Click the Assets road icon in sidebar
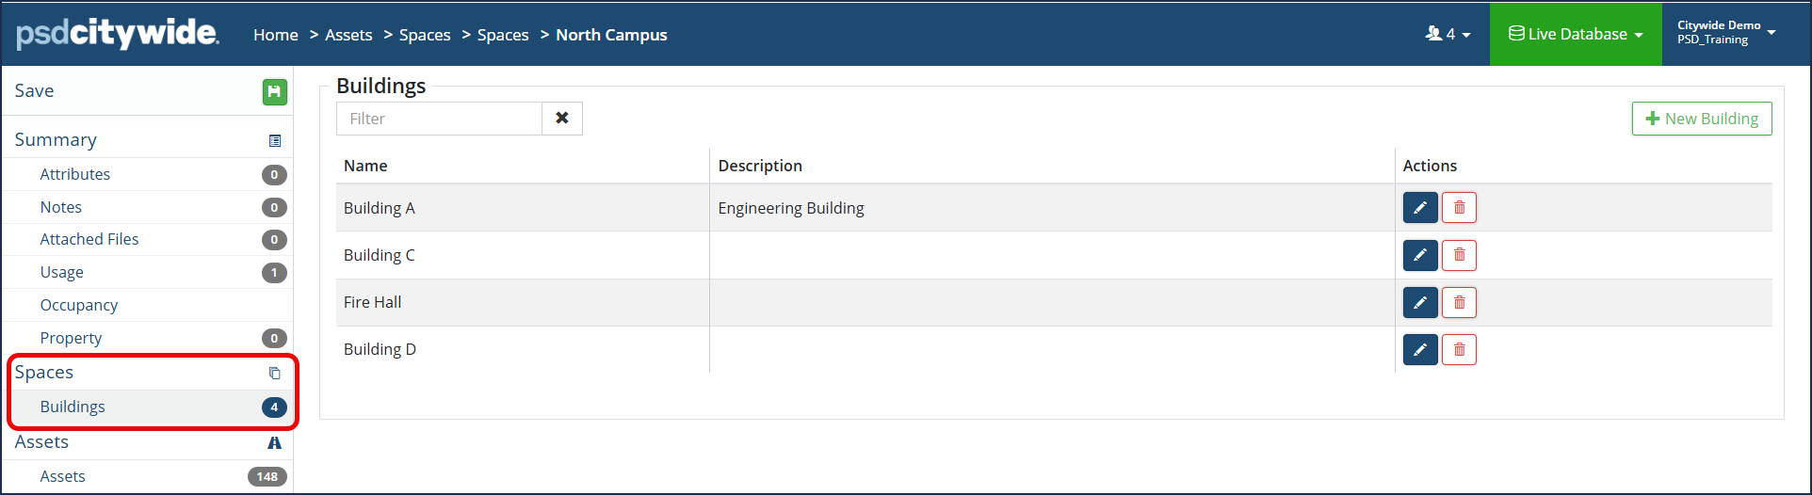 pos(275,443)
